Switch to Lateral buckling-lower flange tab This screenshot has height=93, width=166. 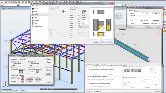coord(120,65)
